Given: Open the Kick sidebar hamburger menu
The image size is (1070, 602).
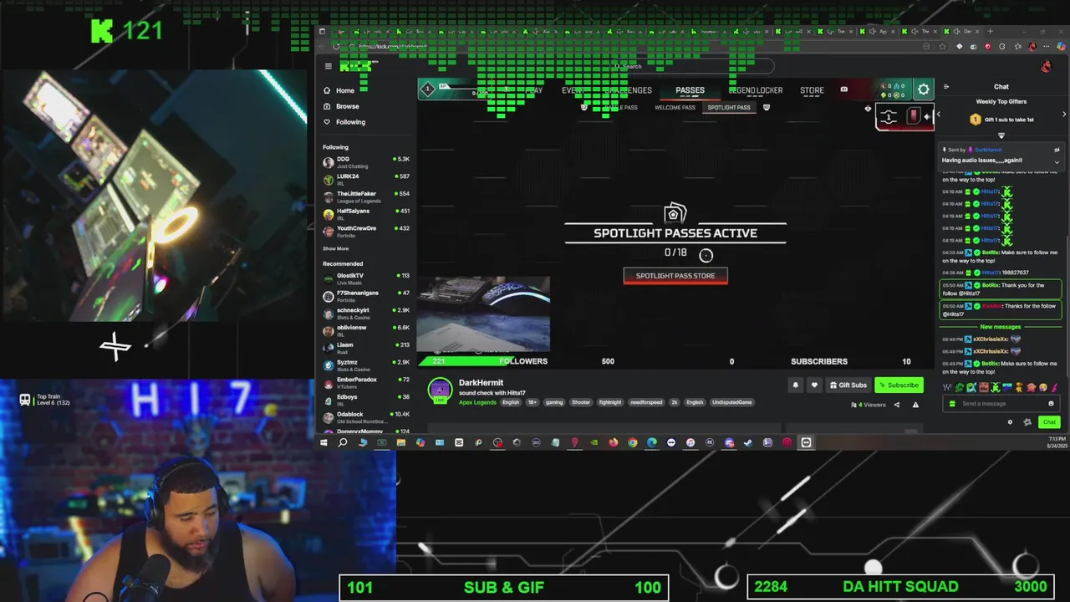Looking at the screenshot, I should (329, 66).
